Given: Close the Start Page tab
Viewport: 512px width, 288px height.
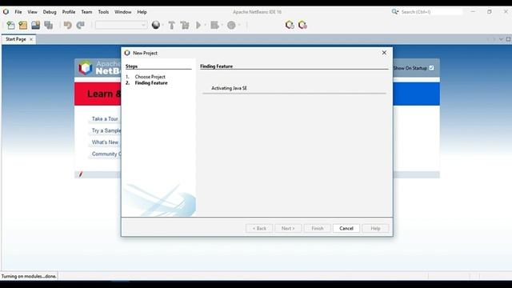Looking at the screenshot, I should (31, 39).
